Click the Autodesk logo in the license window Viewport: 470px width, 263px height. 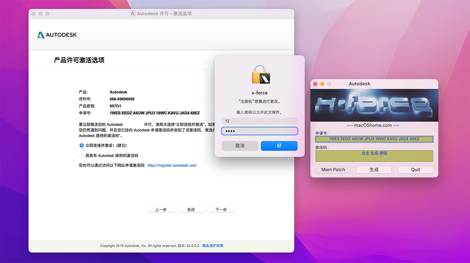tap(57, 35)
